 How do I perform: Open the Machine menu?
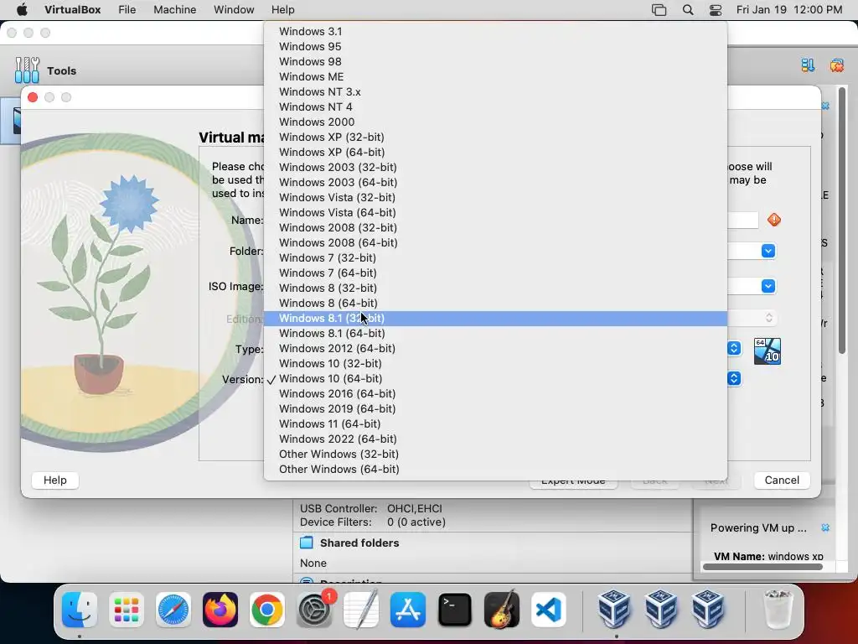pos(174,10)
